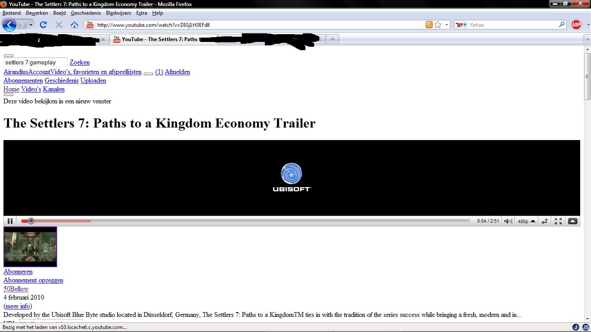Click the Zoeken search link
Image resolution: width=591 pixels, height=332 pixels.
click(80, 63)
